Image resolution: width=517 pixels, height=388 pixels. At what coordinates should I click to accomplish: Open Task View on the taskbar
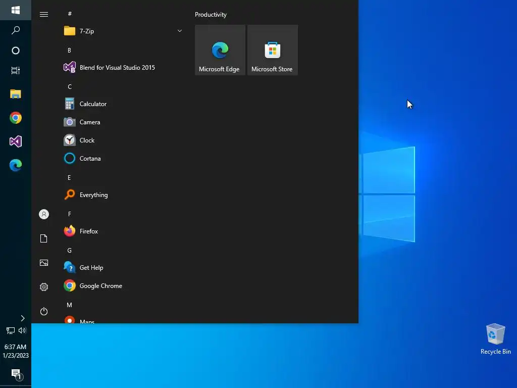point(16,70)
